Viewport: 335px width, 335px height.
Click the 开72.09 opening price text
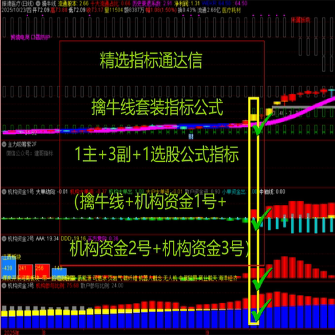tap(41, 10)
